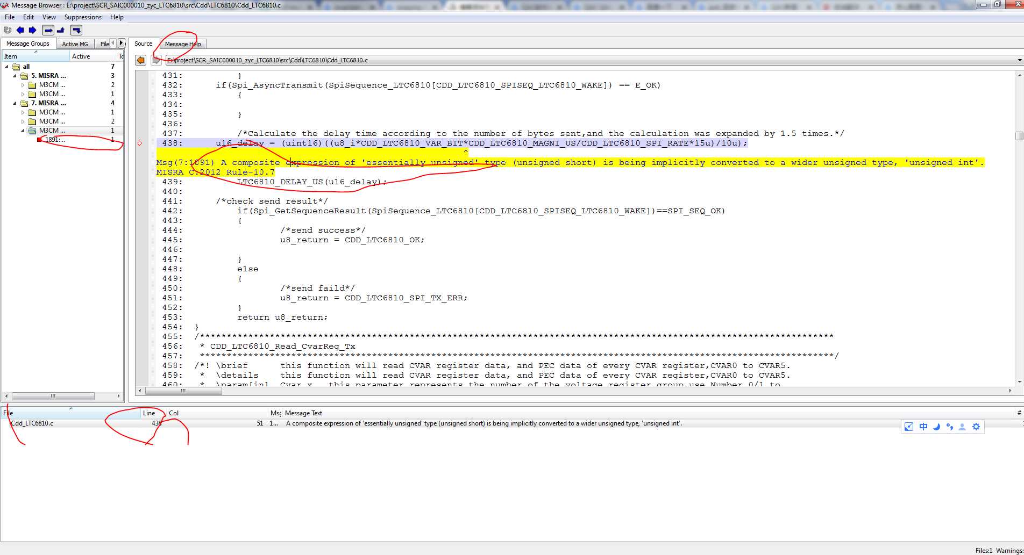Click the 'Files:1' status bar entry

click(984, 550)
